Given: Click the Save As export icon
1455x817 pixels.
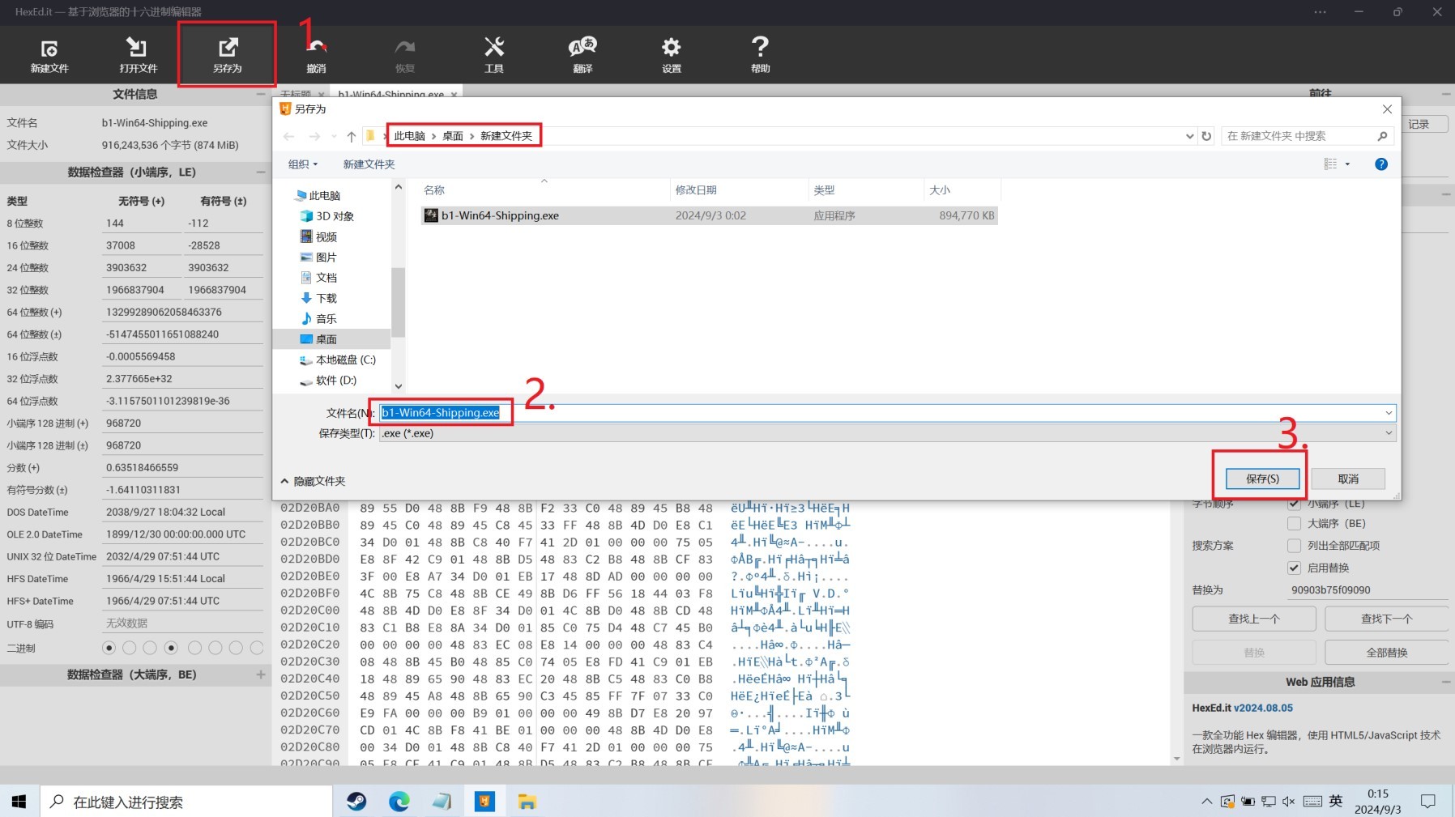Looking at the screenshot, I should 228,53.
